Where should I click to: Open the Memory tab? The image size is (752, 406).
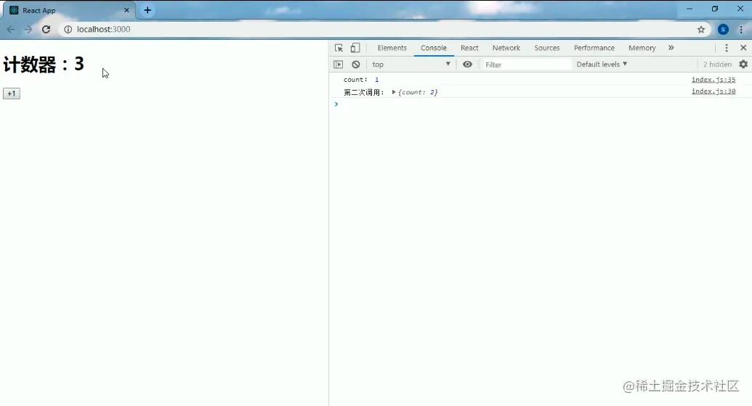pyautogui.click(x=642, y=48)
